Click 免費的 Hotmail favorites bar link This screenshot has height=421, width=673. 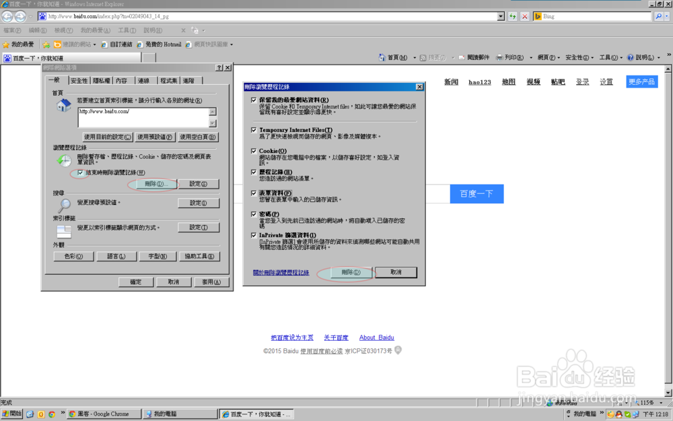(x=159, y=44)
